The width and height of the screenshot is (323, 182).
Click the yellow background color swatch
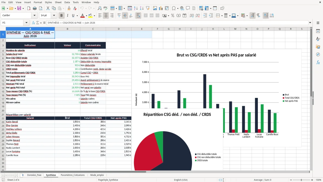90,16
